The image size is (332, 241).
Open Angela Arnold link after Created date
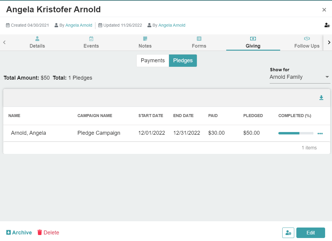(79, 25)
